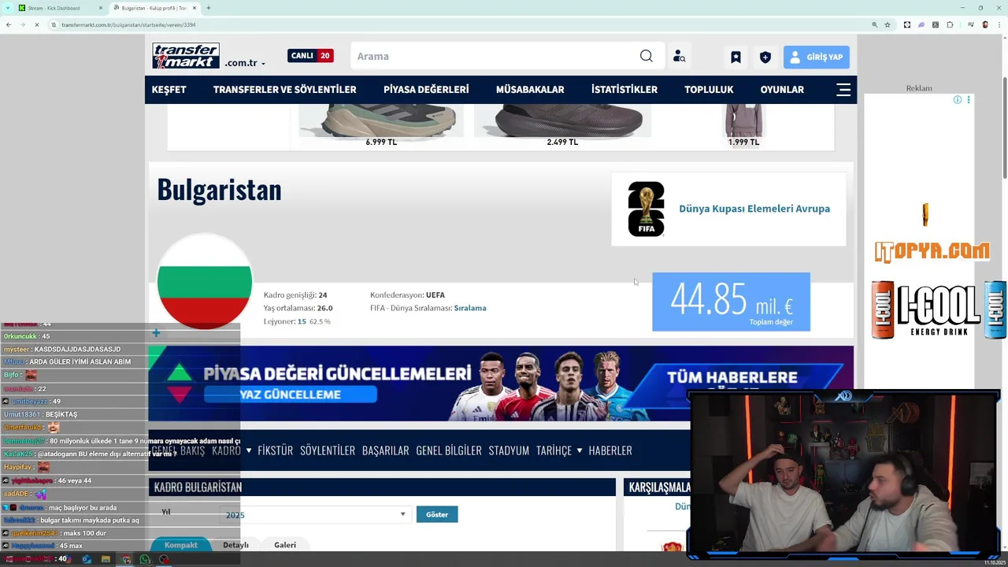Open the BAŞARILAR tab
1008x567 pixels.
pyautogui.click(x=385, y=450)
